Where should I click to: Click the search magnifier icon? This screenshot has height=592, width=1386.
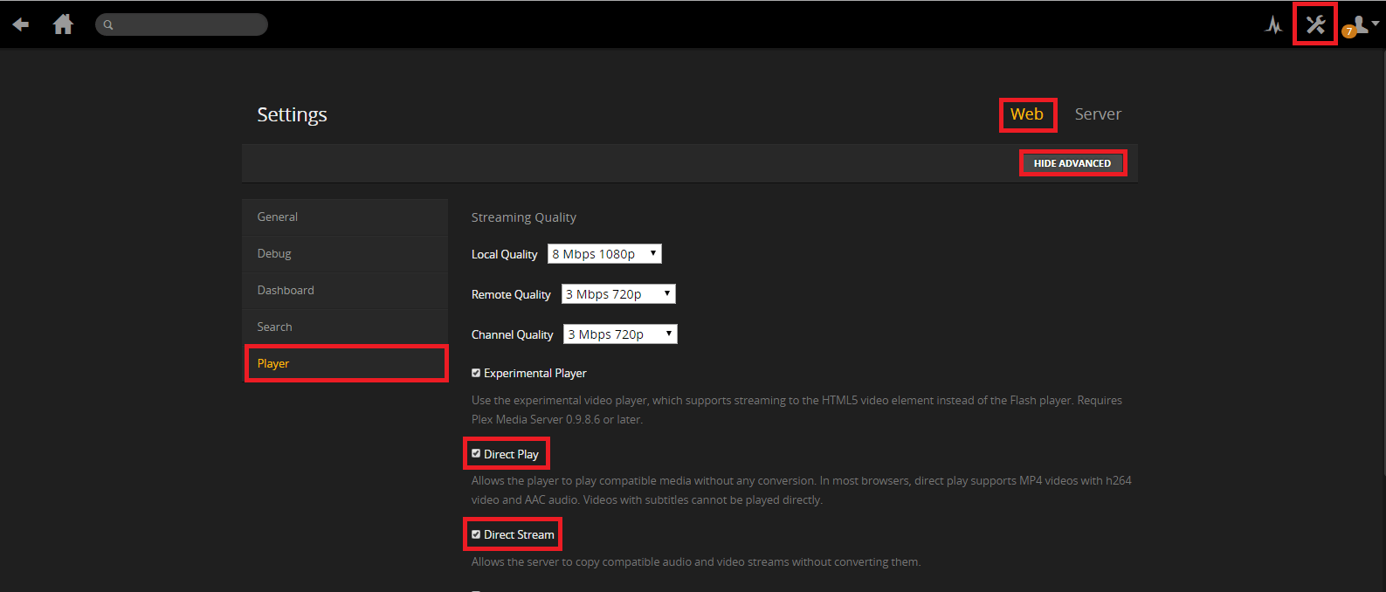pos(108,24)
